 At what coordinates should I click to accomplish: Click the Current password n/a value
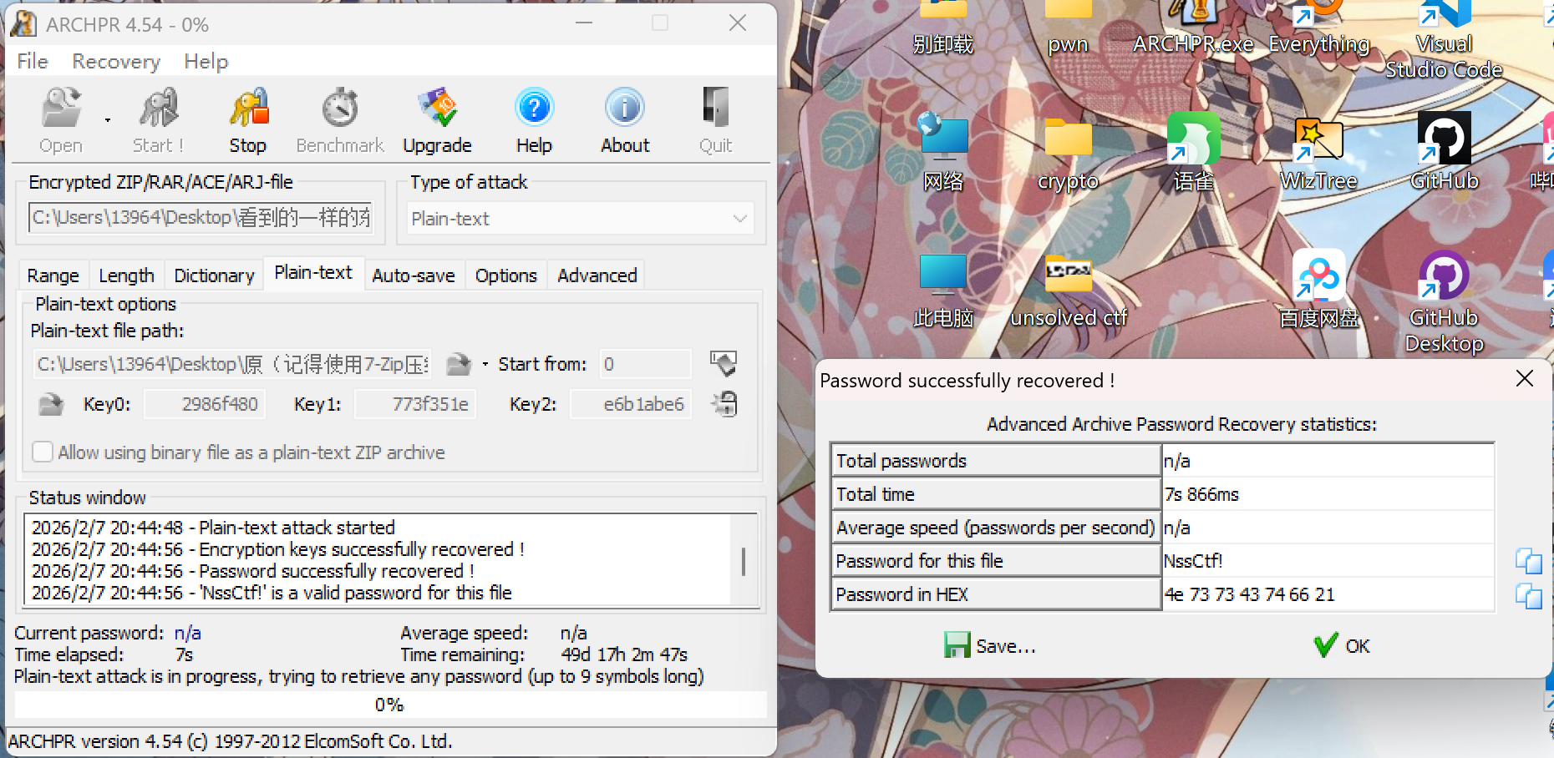point(188,633)
